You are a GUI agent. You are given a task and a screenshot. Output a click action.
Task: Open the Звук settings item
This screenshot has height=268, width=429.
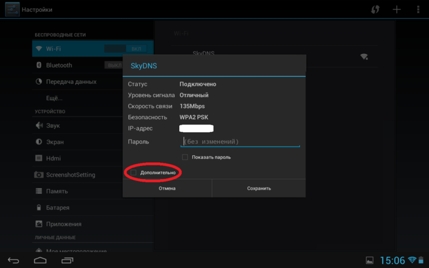pos(78,125)
